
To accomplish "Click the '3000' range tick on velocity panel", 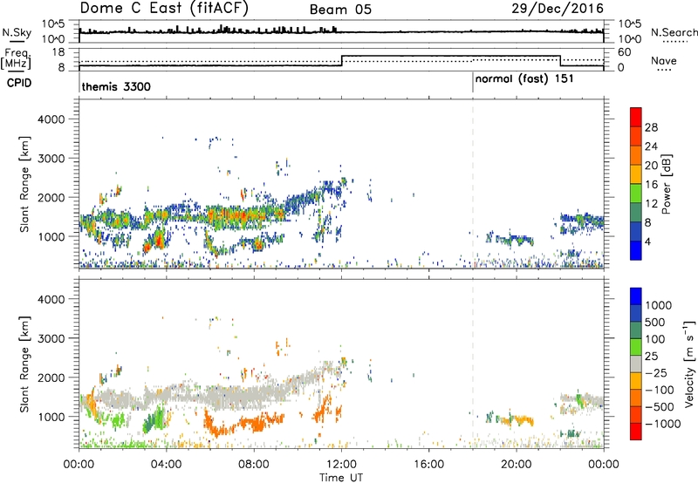I will (x=51, y=338).
